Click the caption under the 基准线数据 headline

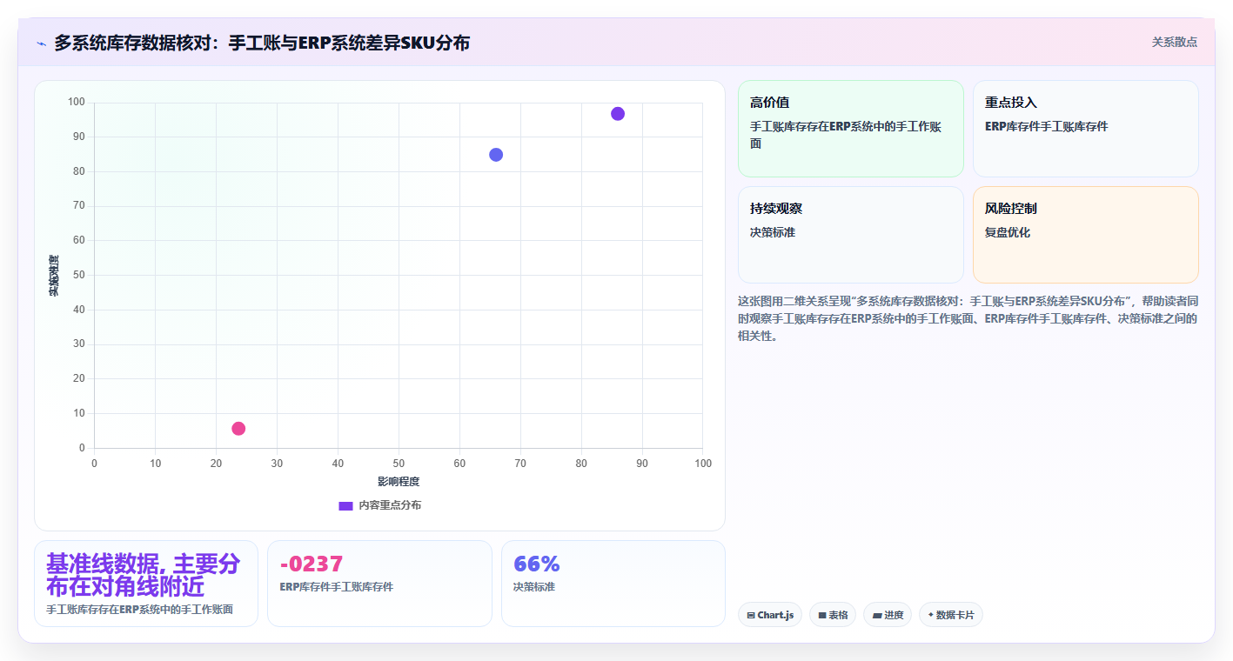[x=139, y=610]
